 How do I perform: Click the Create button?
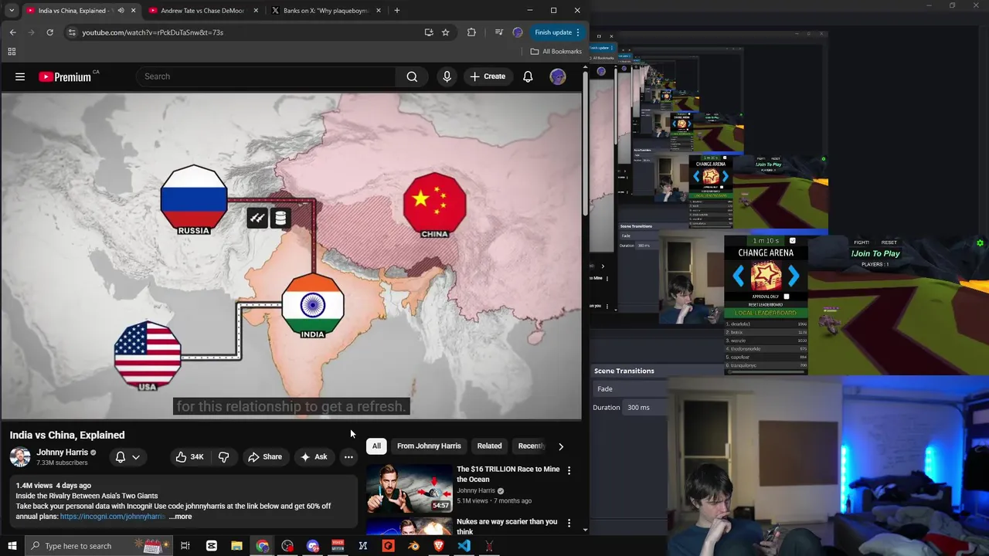(x=488, y=76)
